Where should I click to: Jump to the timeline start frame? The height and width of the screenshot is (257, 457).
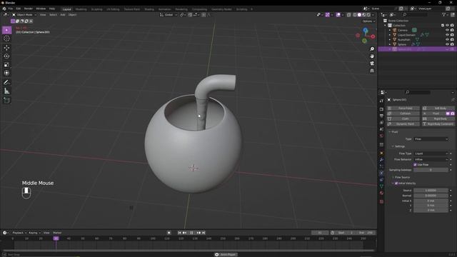(179, 233)
